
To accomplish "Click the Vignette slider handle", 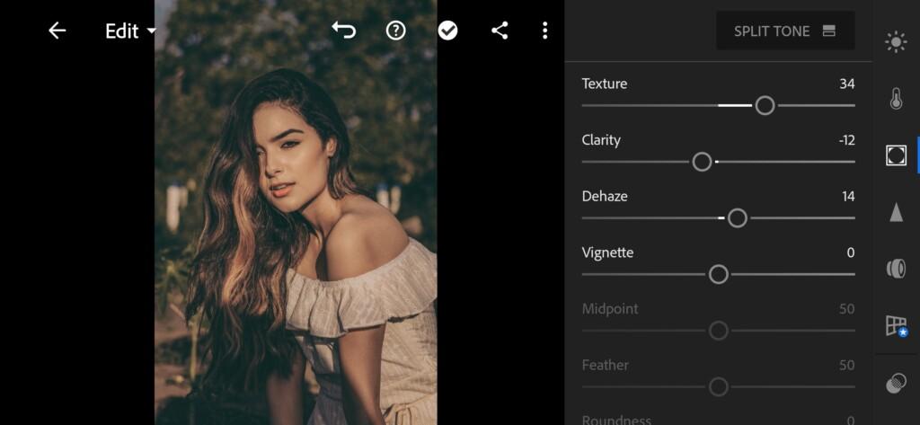I will click(x=718, y=274).
